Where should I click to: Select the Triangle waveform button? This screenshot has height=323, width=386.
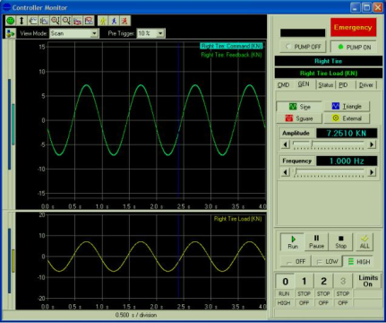(x=347, y=106)
